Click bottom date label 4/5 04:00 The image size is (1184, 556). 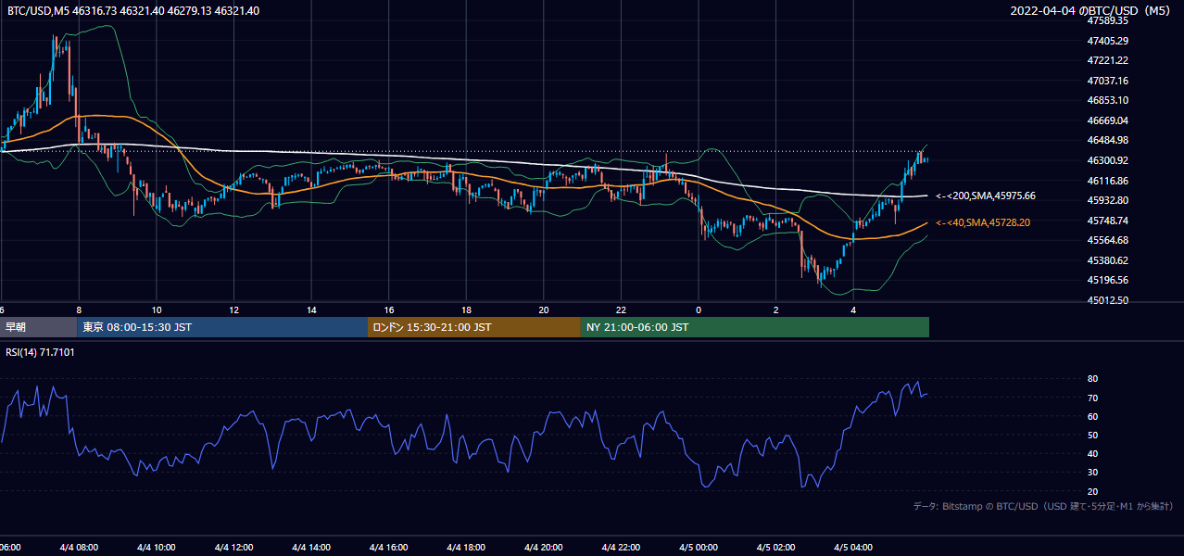point(854,548)
